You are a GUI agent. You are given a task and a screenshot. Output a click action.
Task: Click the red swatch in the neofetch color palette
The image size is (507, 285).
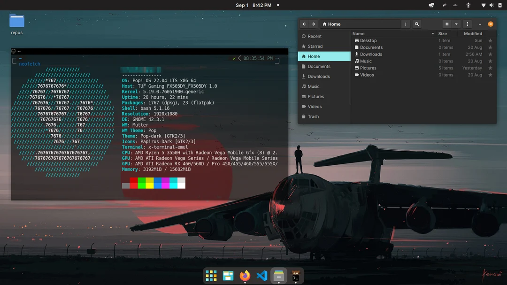(134, 183)
